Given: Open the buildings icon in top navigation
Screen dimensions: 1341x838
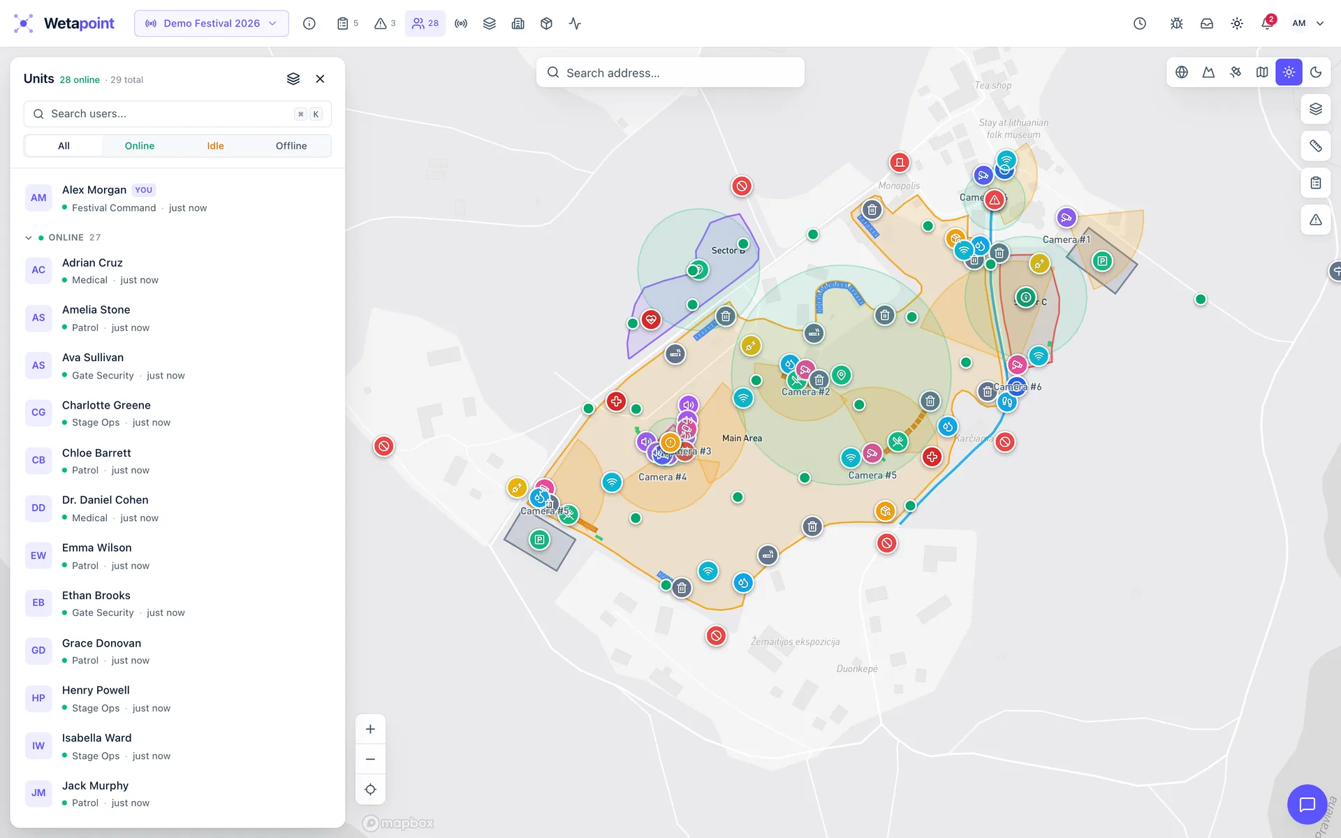Looking at the screenshot, I should (x=518, y=23).
